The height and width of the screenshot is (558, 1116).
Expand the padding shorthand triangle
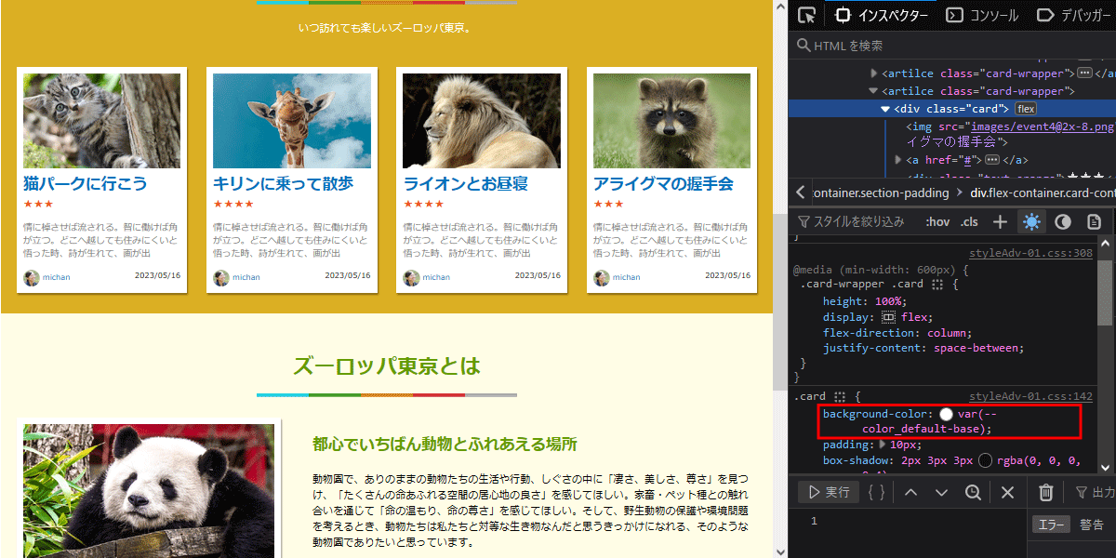click(883, 445)
